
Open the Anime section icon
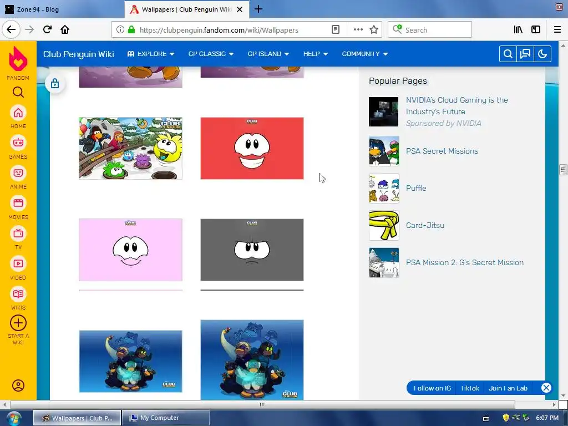pyautogui.click(x=18, y=173)
